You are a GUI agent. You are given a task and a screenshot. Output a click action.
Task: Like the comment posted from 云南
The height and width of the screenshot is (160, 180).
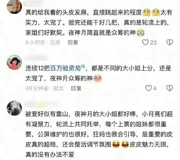click(x=145, y=42)
